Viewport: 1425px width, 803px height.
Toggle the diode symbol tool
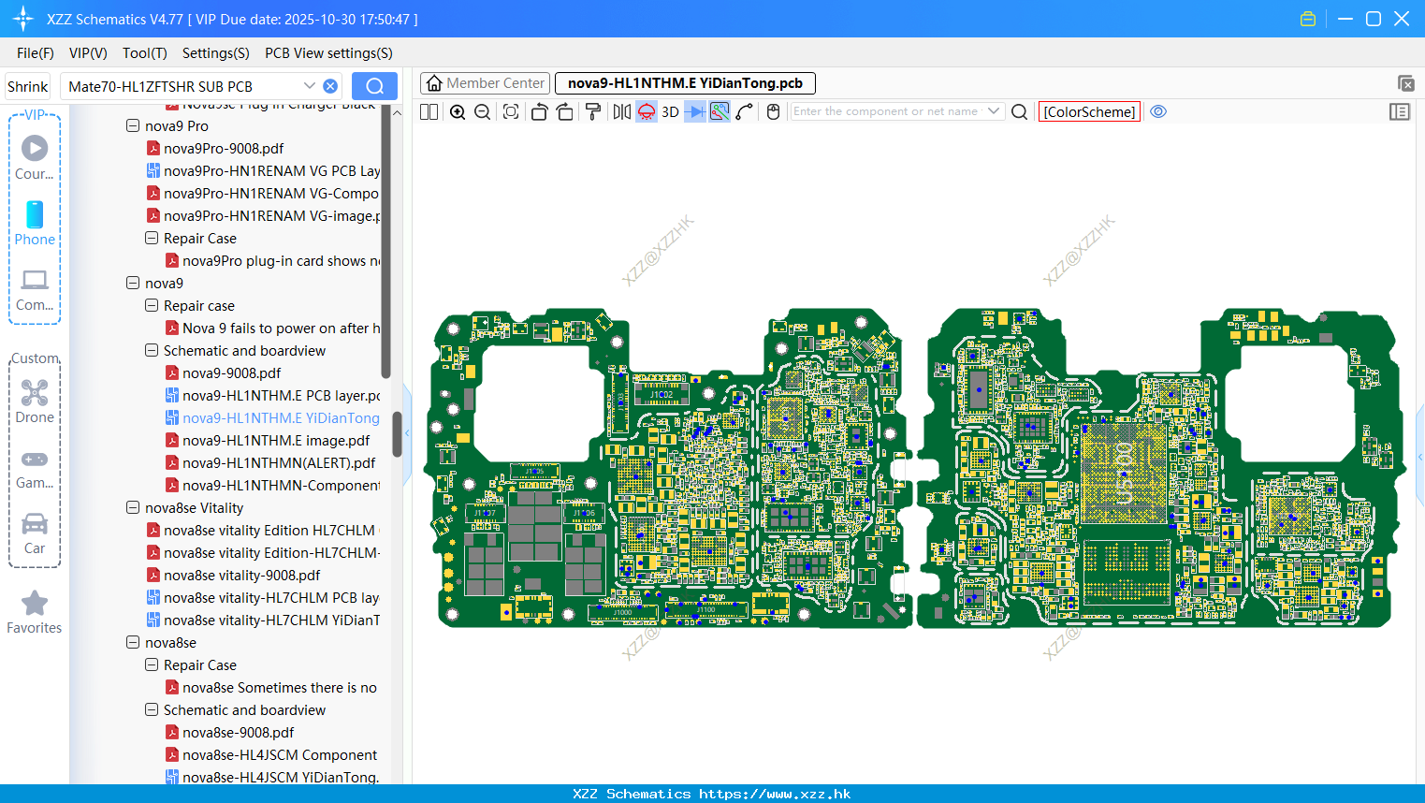click(x=695, y=111)
